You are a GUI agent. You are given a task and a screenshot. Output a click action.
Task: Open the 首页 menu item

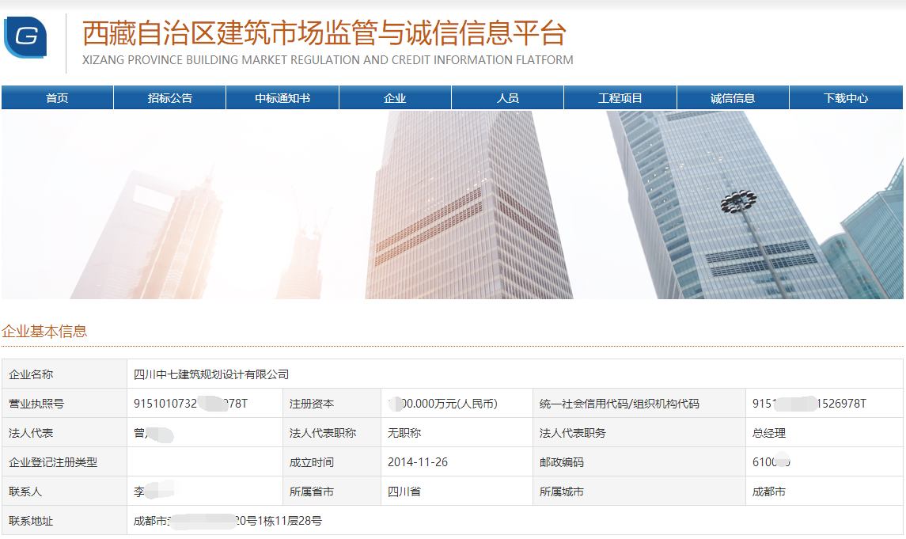57,98
